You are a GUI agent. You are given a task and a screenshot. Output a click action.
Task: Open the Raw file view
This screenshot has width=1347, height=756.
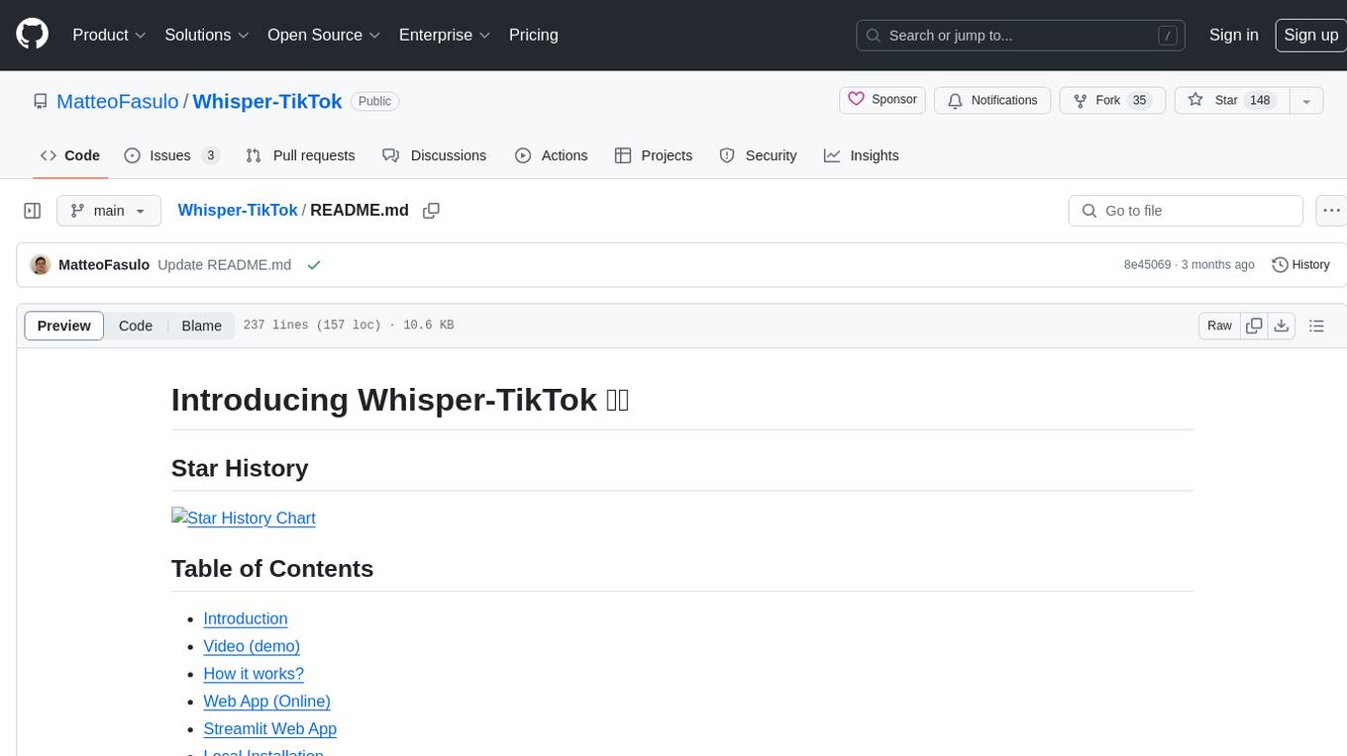point(1219,326)
